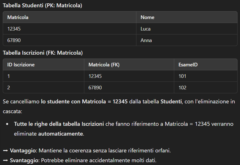Click the arrow icon before Svantaggio

coord(5,161)
